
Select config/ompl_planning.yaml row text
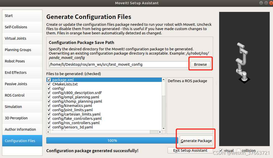click(76, 97)
